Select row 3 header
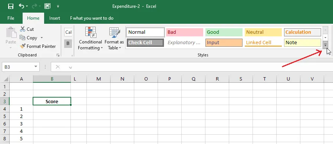 click(x=5, y=101)
